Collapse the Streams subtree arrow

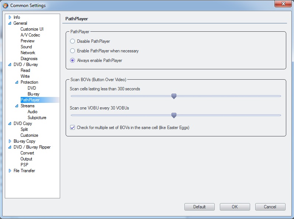tap(17, 106)
